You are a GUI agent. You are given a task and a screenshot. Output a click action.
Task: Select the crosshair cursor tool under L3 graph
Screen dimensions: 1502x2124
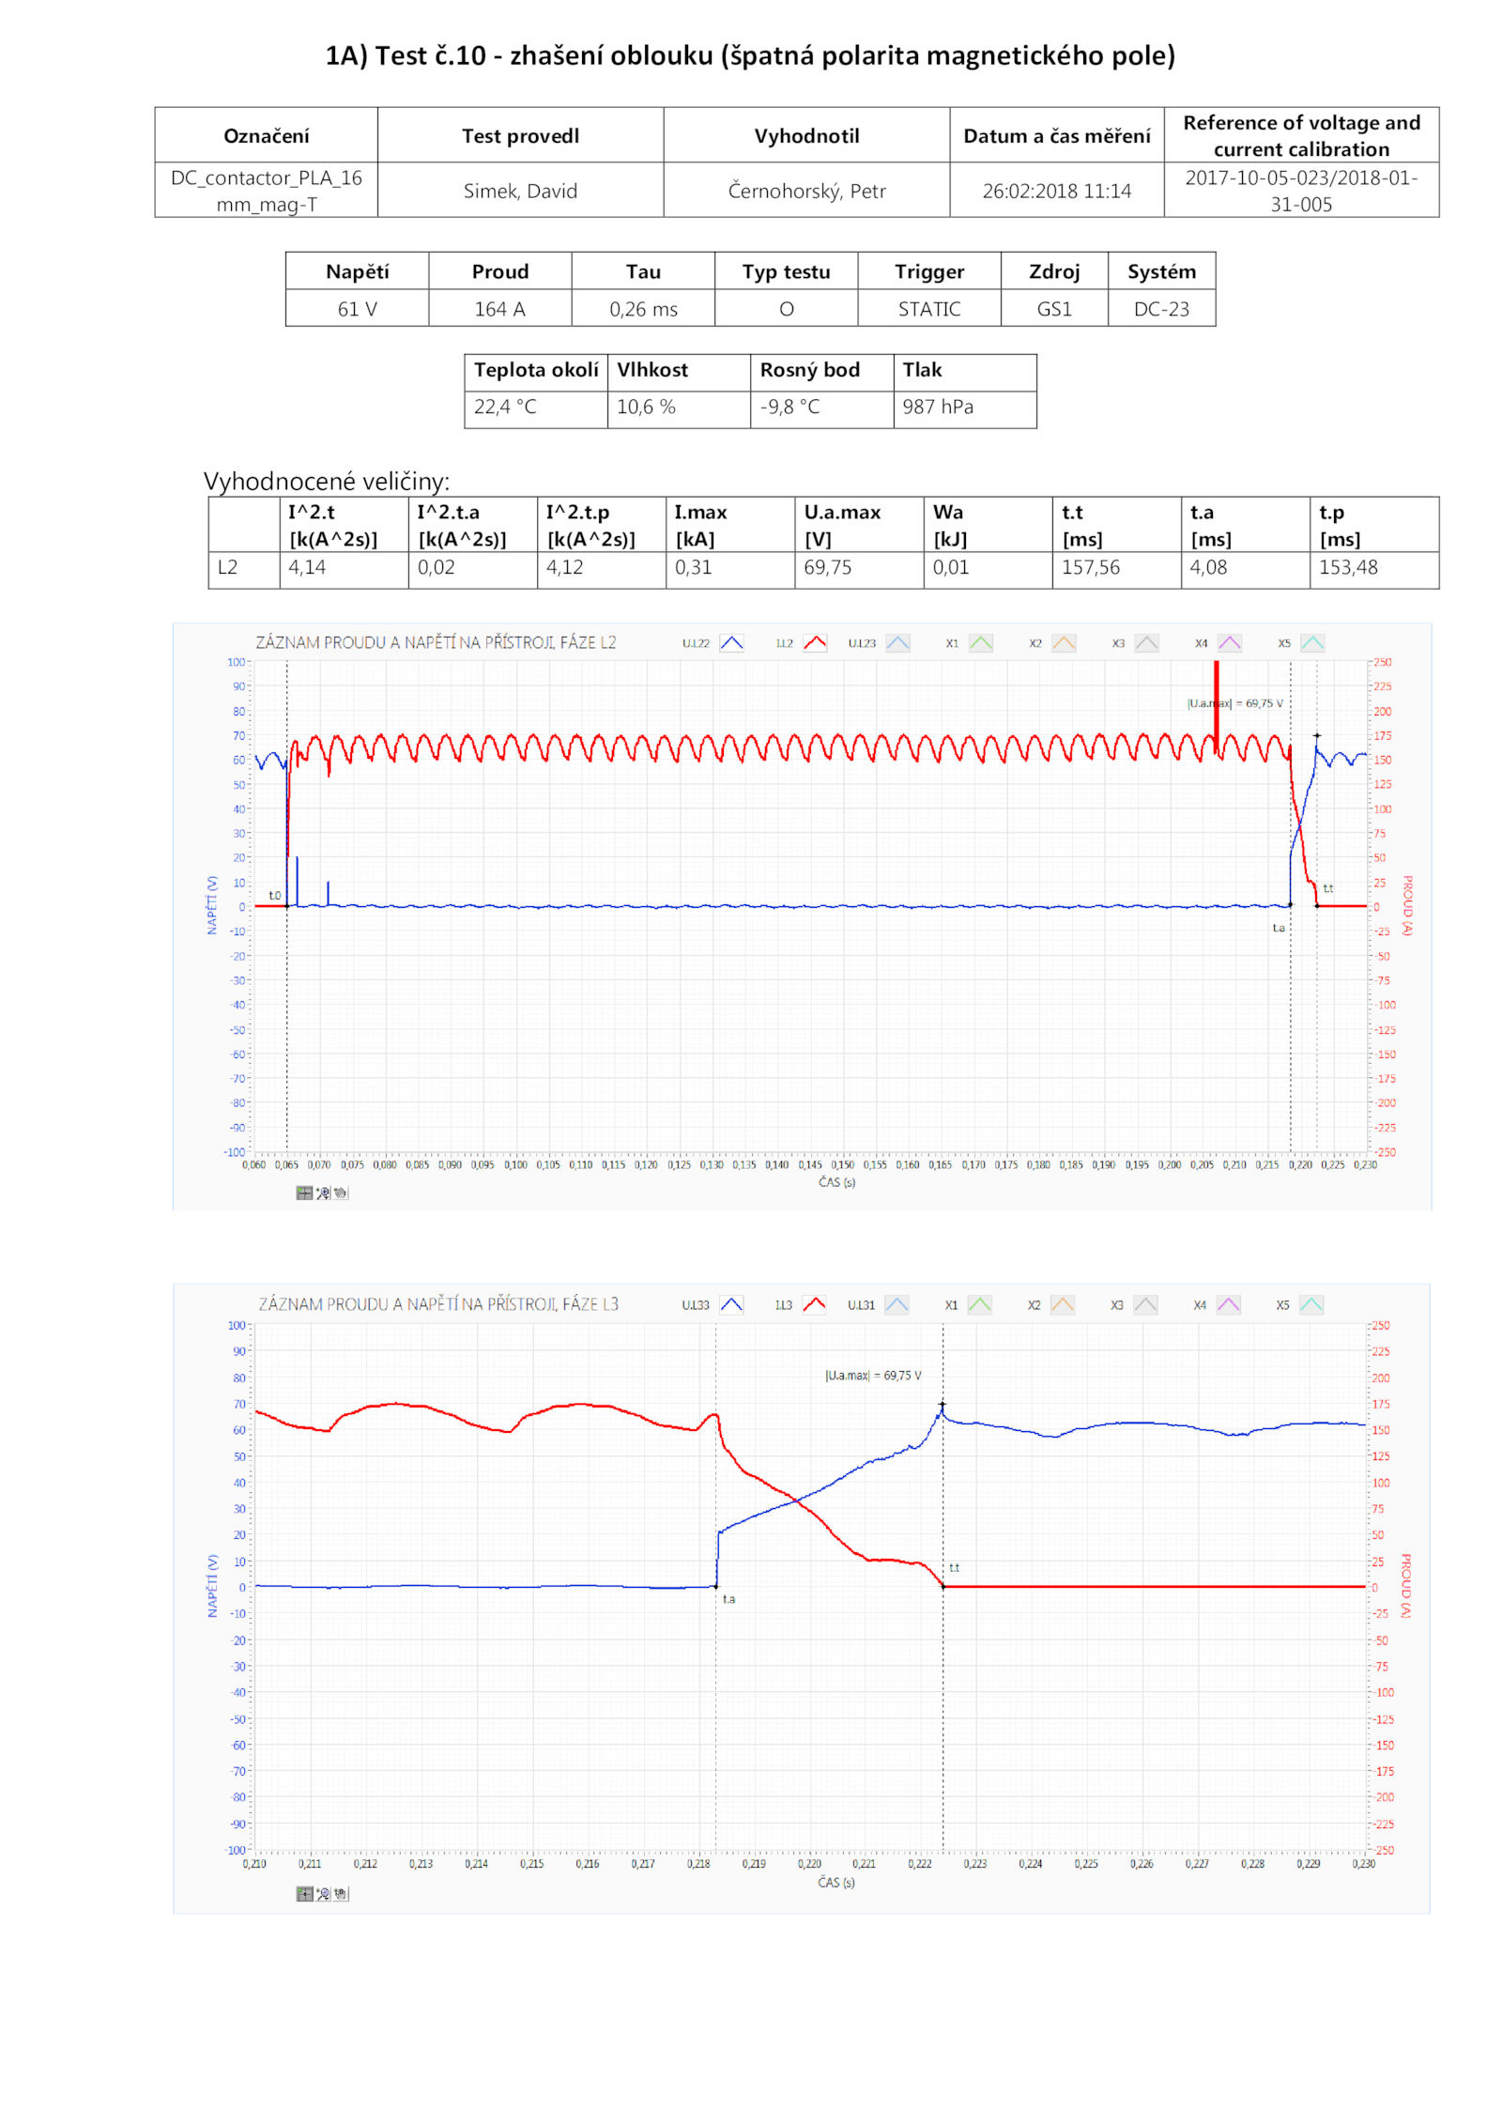pyautogui.click(x=304, y=1893)
